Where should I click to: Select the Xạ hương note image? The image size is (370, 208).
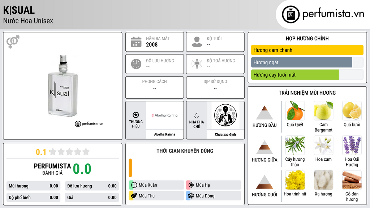coord(323,180)
